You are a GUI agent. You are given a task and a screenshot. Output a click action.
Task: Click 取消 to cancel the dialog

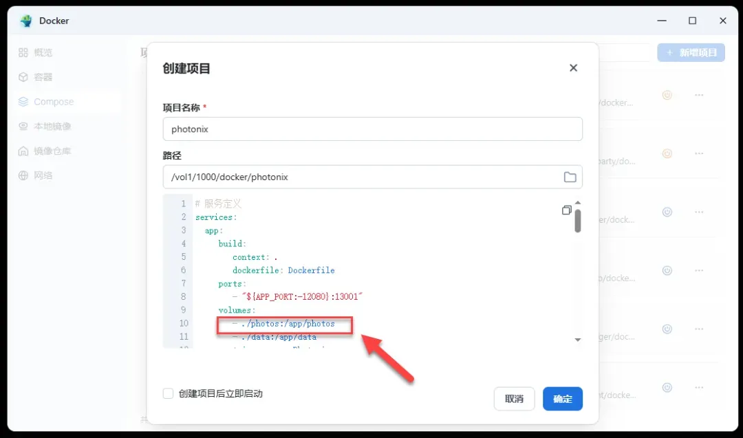coord(514,399)
